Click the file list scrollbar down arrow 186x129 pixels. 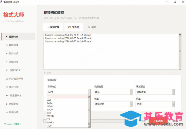pyautogui.click(x=180, y=68)
